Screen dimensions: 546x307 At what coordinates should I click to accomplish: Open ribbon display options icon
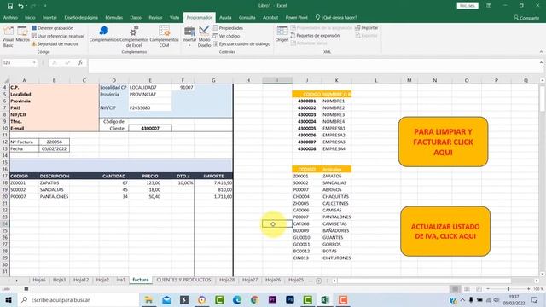click(x=489, y=6)
